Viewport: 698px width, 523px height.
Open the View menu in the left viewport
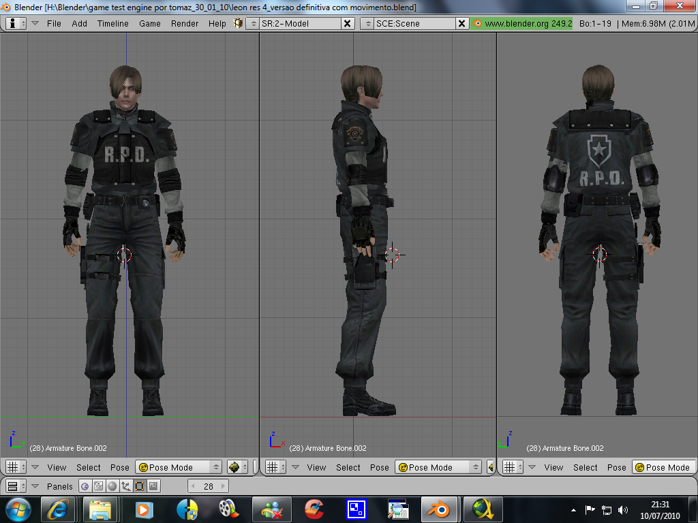(57, 467)
